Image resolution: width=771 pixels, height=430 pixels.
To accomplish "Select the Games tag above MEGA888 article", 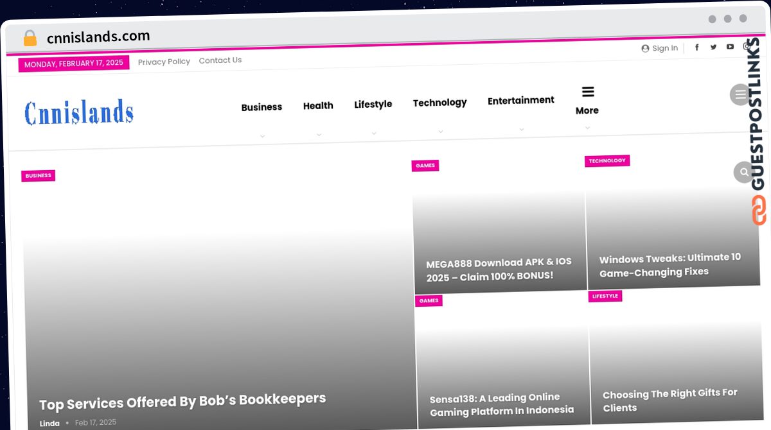I will pyautogui.click(x=425, y=166).
